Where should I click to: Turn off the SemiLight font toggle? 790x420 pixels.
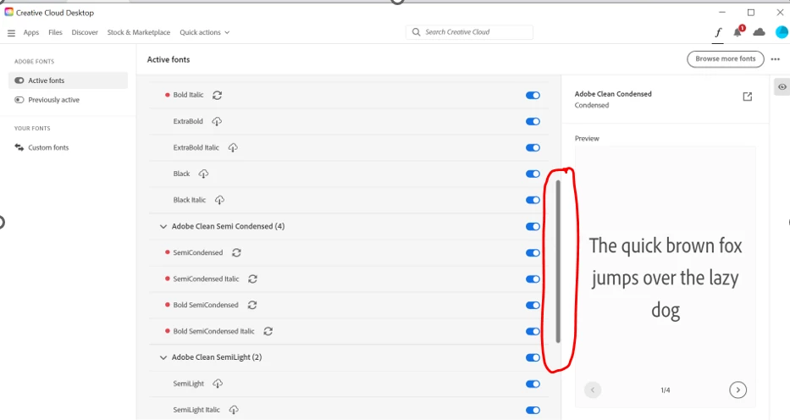coord(533,384)
